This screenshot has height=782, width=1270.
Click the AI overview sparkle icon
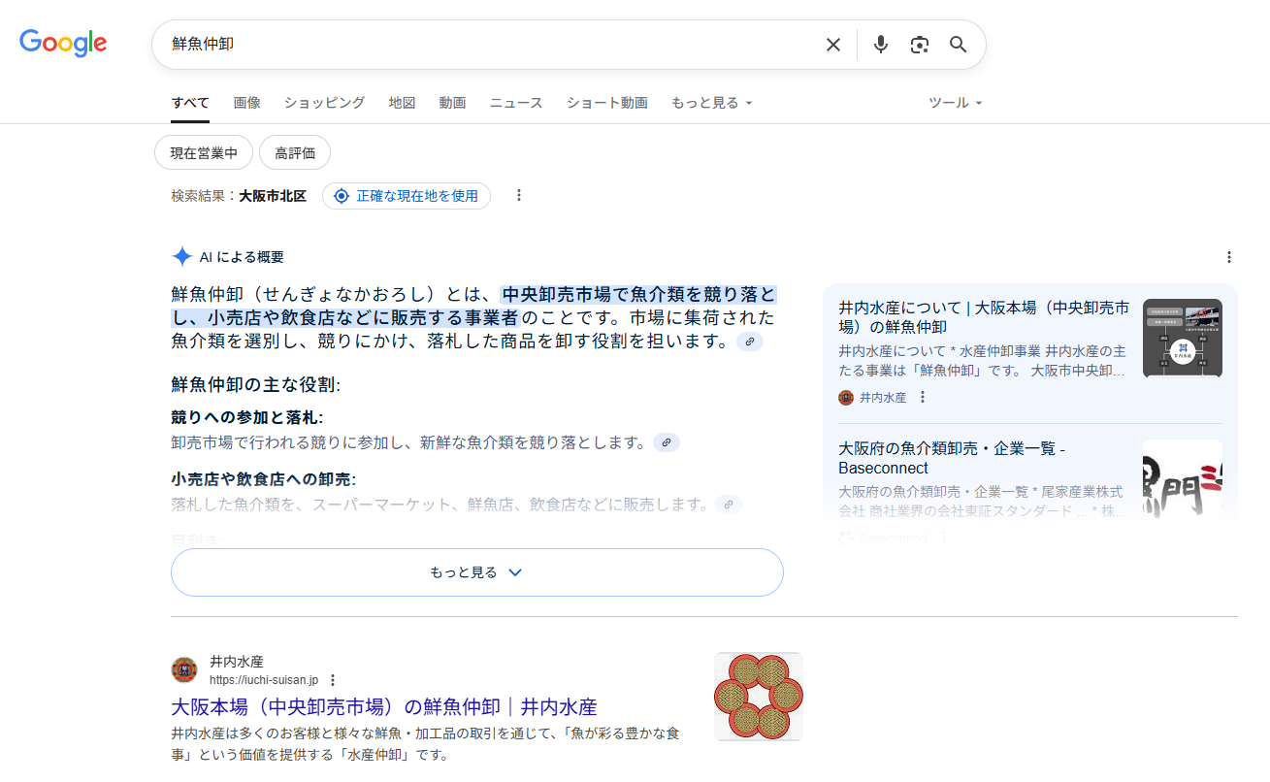tap(181, 257)
